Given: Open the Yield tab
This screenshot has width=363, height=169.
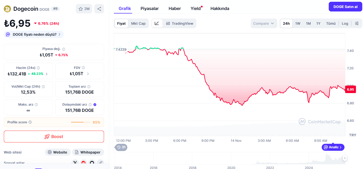Looking at the screenshot, I should [196, 8].
